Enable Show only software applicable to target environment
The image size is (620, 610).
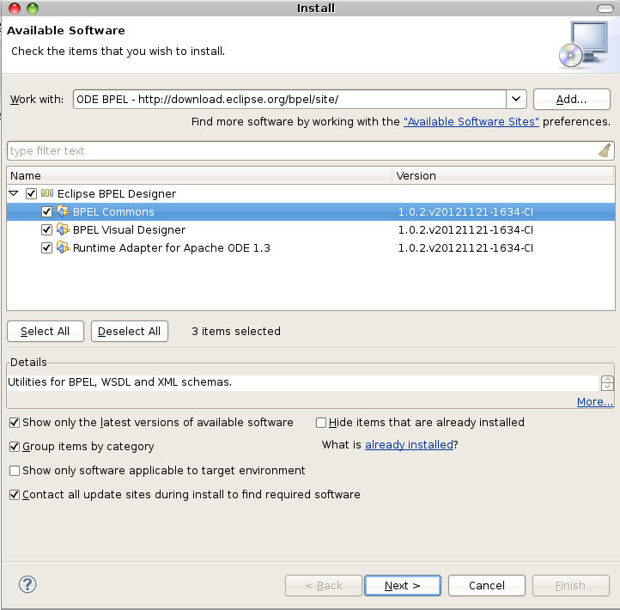pyautogui.click(x=15, y=471)
